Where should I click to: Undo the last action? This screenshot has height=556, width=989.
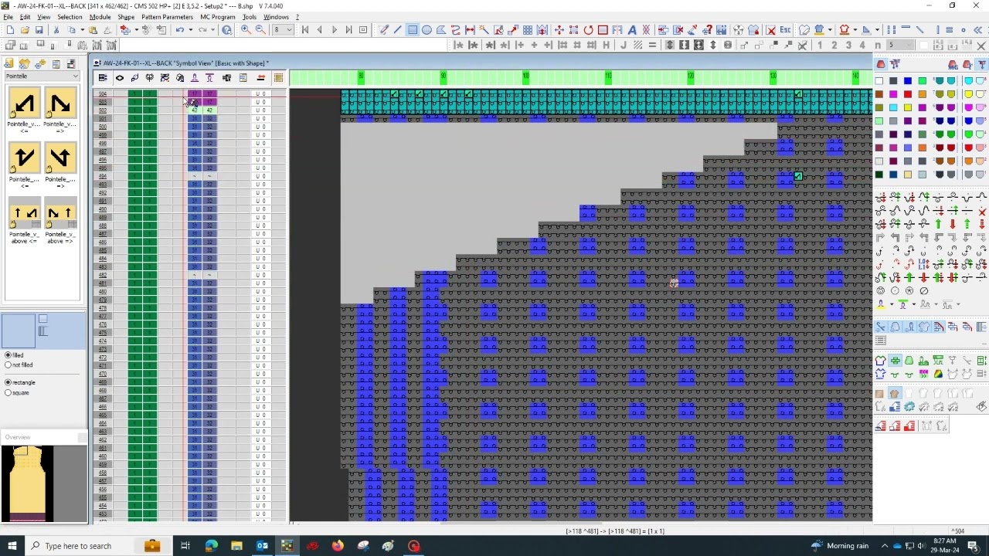179,30
